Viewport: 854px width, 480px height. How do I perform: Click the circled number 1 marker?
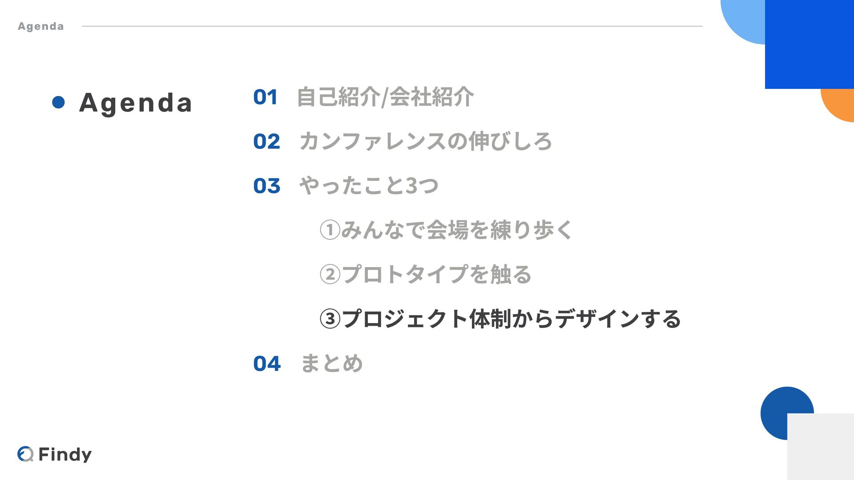coord(330,230)
